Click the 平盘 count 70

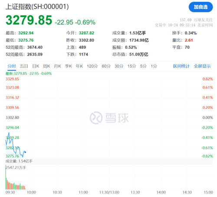[x=187, y=47]
